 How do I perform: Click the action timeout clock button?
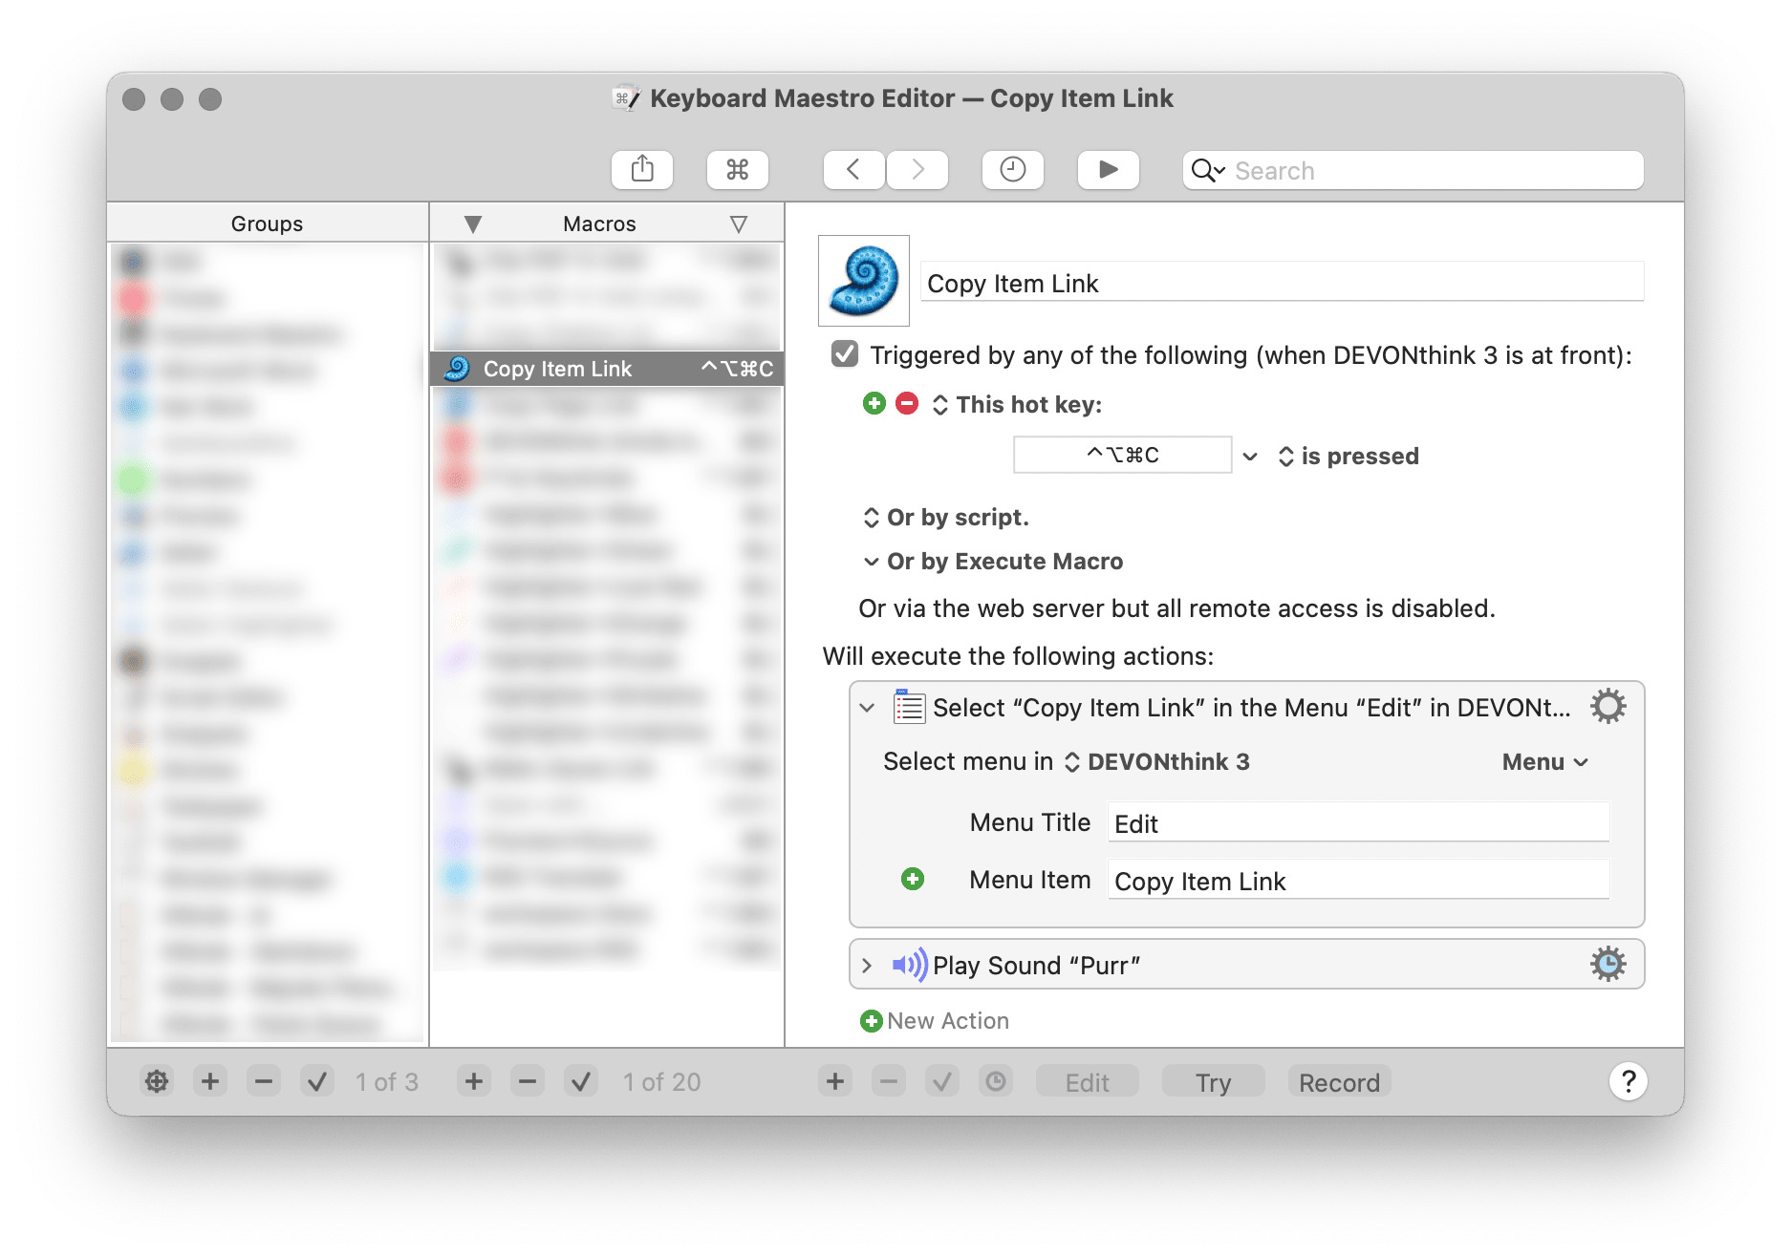pyautogui.click(x=996, y=1081)
